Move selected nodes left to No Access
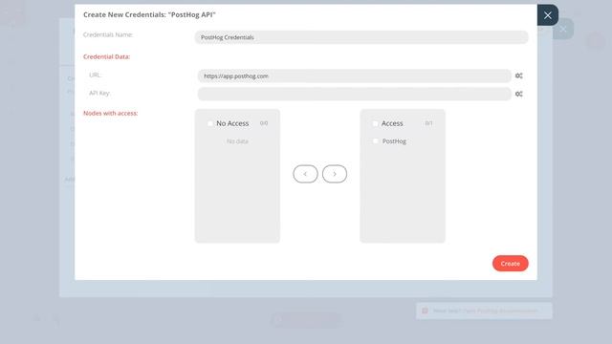This screenshot has width=612, height=344. (305, 174)
